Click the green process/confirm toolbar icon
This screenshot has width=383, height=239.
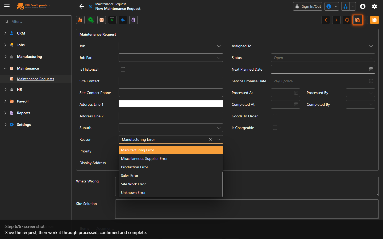coord(91,20)
